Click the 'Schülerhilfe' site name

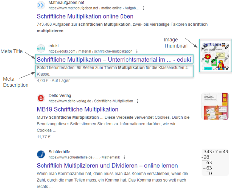[x=59, y=152]
